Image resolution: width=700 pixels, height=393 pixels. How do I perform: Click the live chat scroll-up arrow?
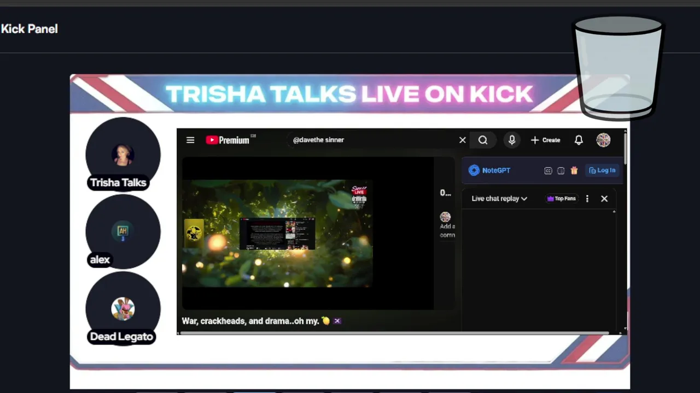(614, 212)
